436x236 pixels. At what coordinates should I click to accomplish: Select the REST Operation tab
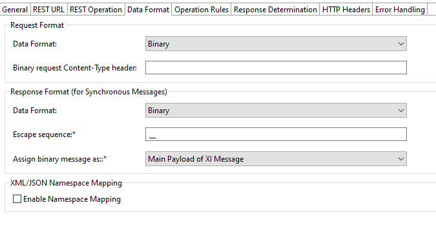point(96,10)
